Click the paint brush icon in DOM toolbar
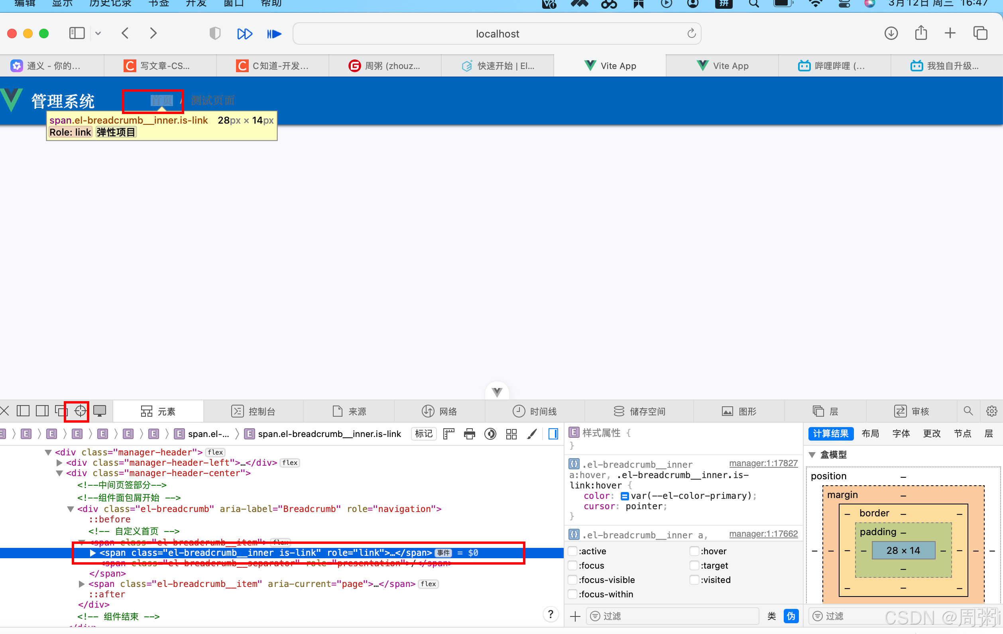The image size is (1003, 634). 532,434
